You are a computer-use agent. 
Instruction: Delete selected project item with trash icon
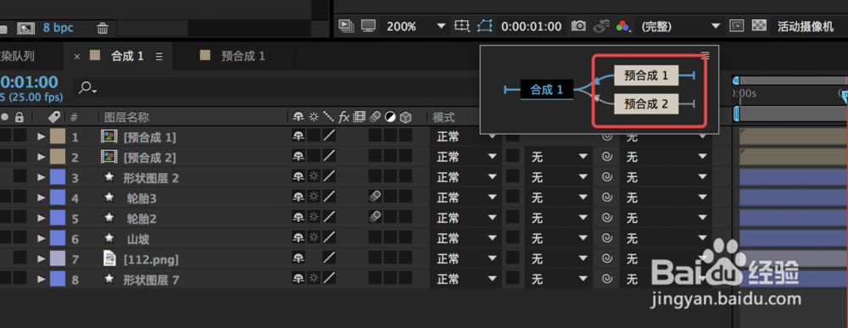103,28
